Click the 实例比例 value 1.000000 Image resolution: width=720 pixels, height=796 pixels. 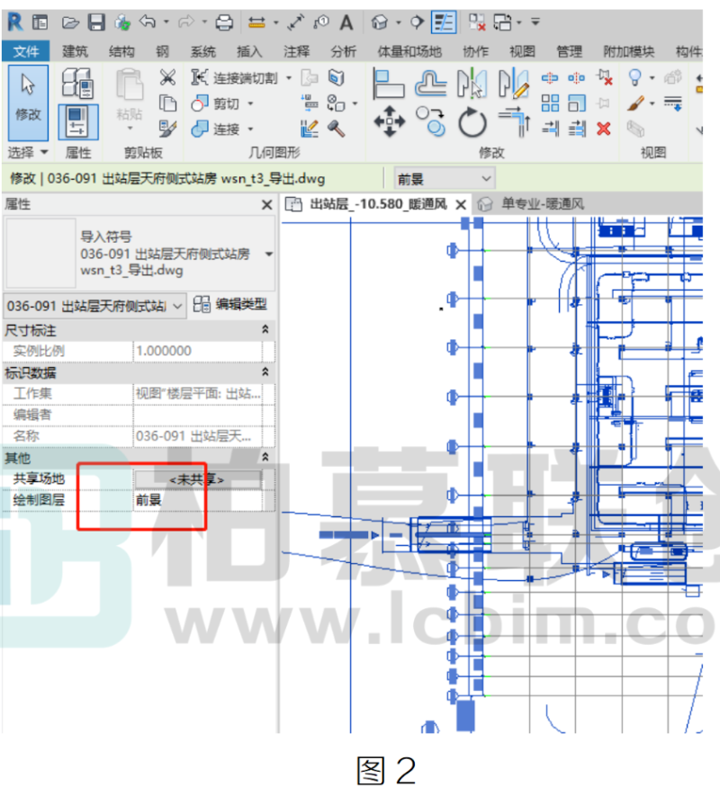pyautogui.click(x=198, y=351)
